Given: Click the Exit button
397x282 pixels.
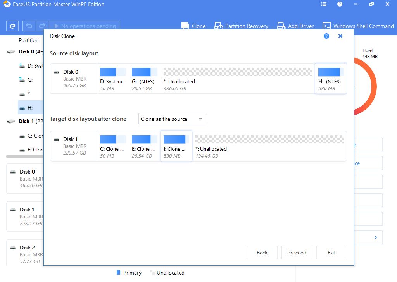Looking at the screenshot, I should 331,253.
